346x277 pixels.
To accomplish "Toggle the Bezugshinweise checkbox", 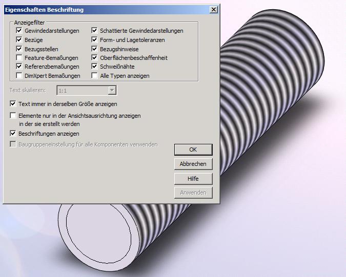I will pos(94,49).
